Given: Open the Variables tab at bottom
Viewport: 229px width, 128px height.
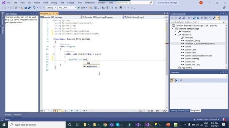Looking at the screenshot, I should [18, 114].
